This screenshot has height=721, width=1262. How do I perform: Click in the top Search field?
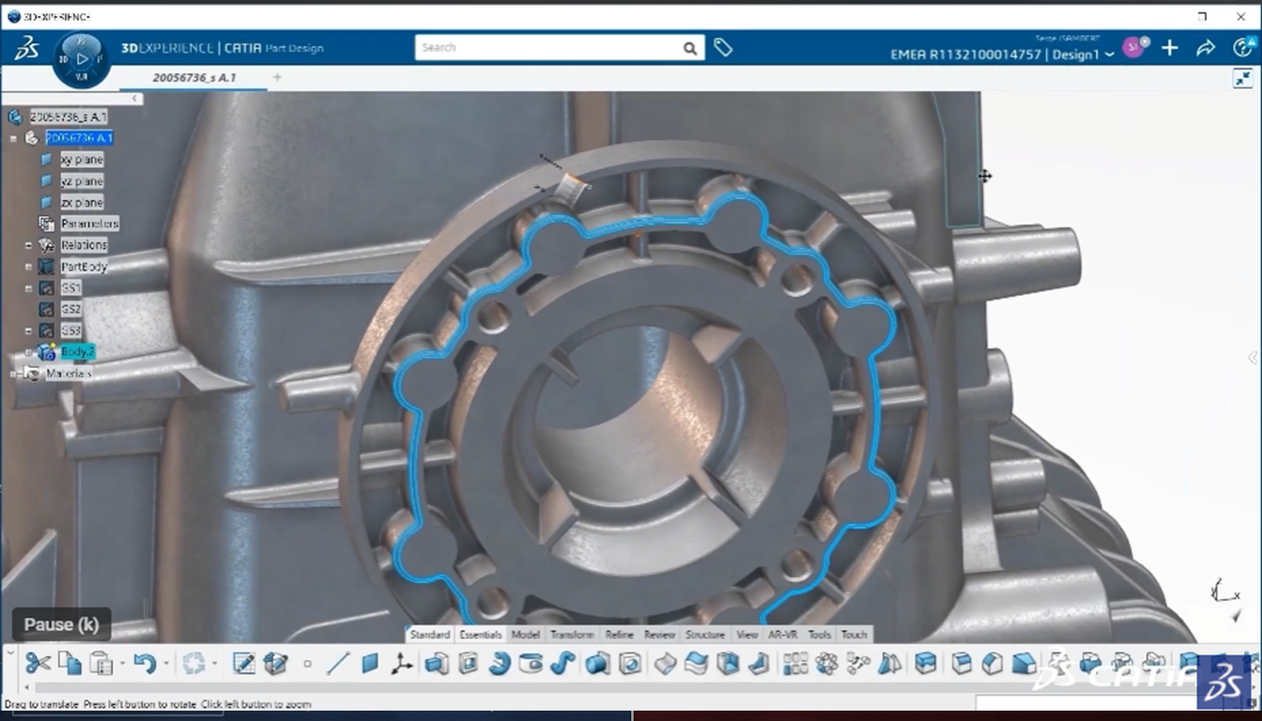[549, 47]
